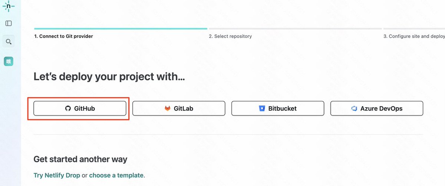
Task: Choose the Azure DevOps provider button
Action: [x=376, y=109]
